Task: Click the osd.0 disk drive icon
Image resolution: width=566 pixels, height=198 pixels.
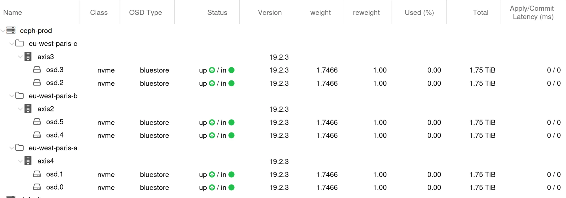Action: pos(37,187)
